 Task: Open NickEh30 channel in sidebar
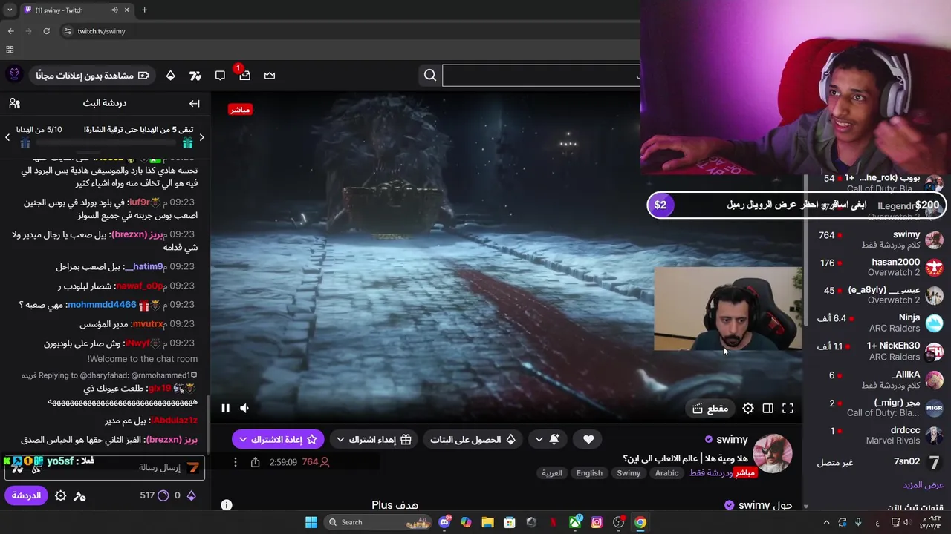pyautogui.click(x=878, y=351)
